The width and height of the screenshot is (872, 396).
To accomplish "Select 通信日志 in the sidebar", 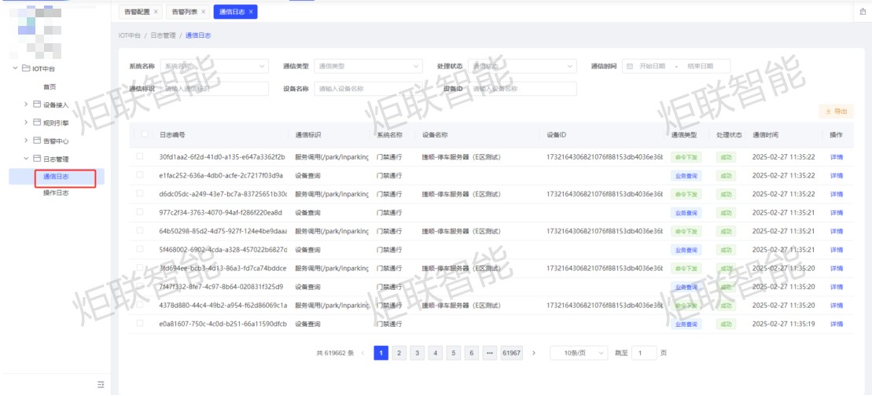I will (56, 177).
